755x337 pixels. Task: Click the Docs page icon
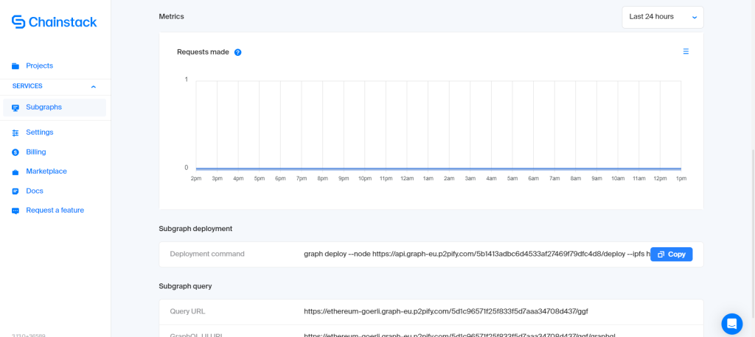(x=15, y=191)
